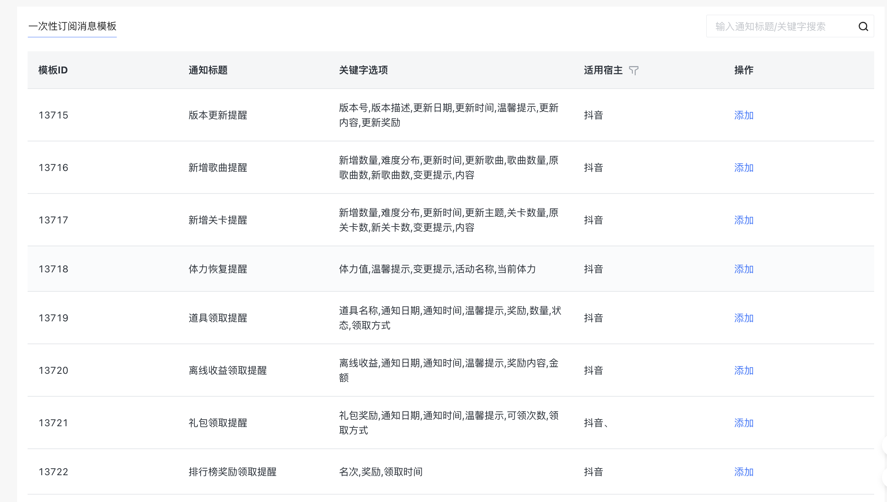
Task: Select 抖音 host in row 13718
Action: 594,269
